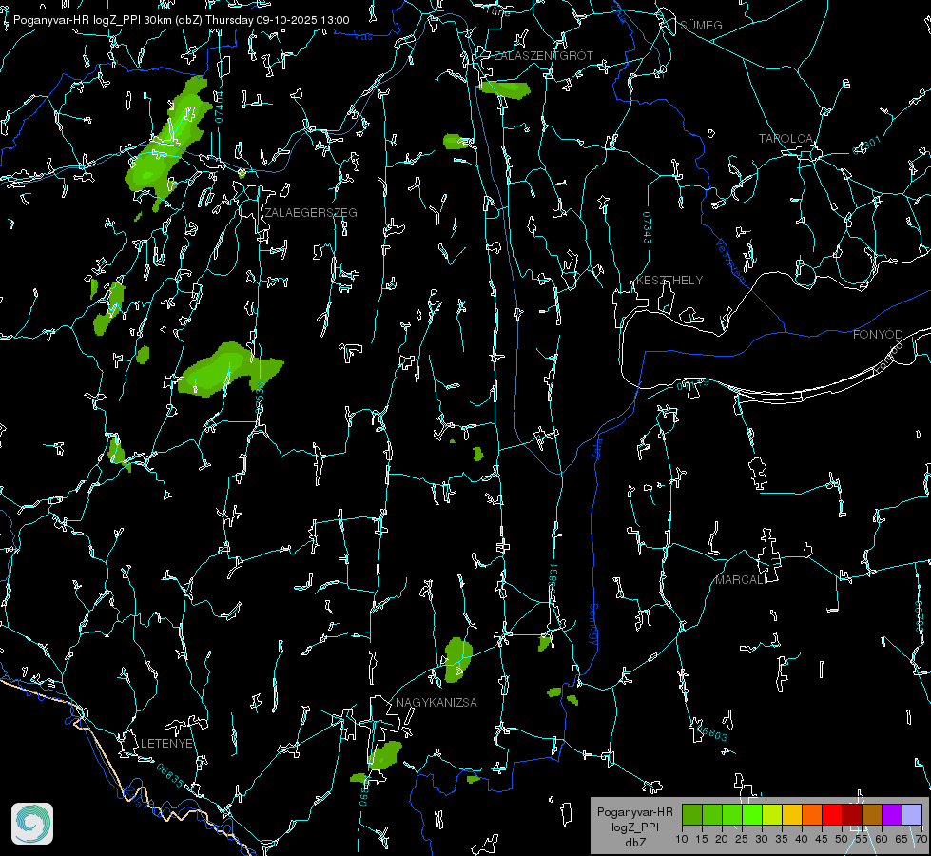Click road number 06803 label

pos(711,733)
